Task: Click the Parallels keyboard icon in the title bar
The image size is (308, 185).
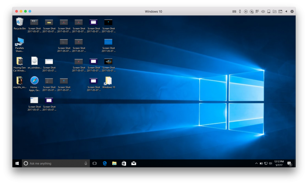Action: coord(235,11)
